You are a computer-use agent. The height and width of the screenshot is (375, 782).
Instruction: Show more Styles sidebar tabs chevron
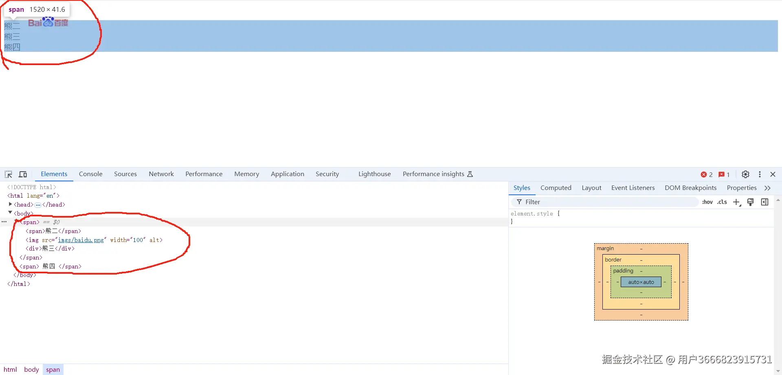click(x=767, y=188)
